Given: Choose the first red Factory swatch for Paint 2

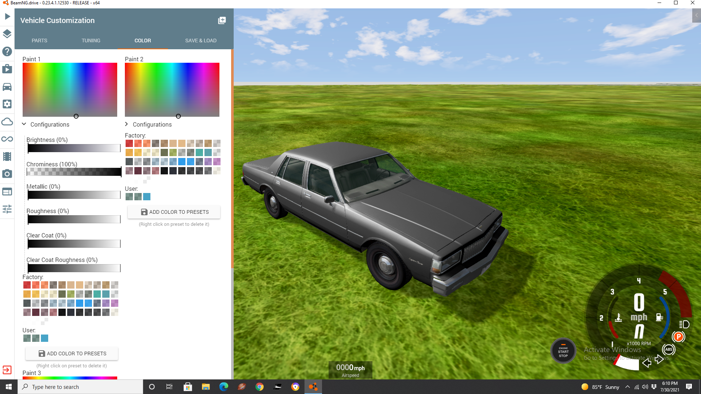Looking at the screenshot, I should tap(129, 143).
